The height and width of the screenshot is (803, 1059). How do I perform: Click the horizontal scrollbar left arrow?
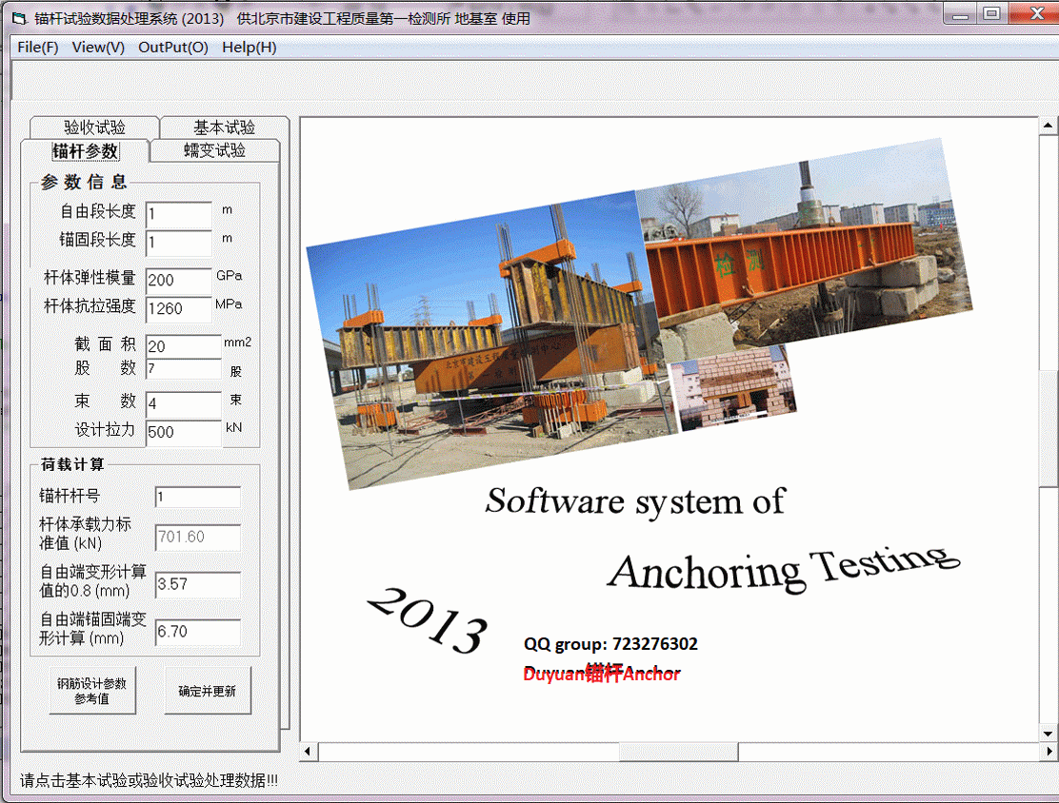click(309, 752)
